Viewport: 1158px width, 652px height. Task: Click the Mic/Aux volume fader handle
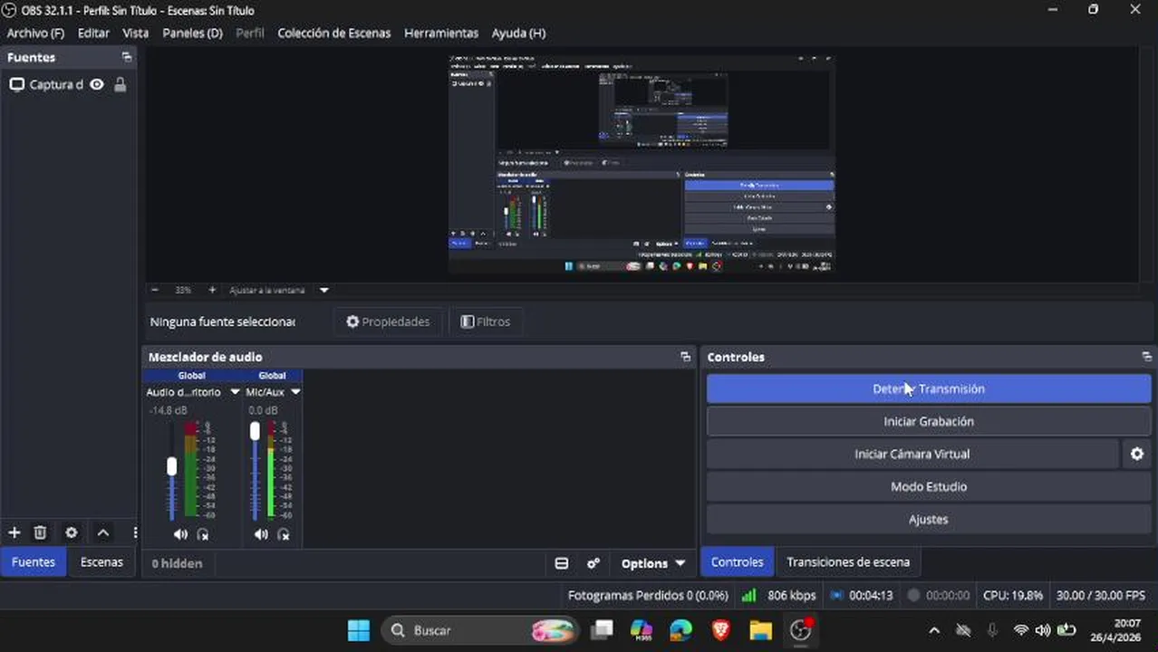(255, 431)
